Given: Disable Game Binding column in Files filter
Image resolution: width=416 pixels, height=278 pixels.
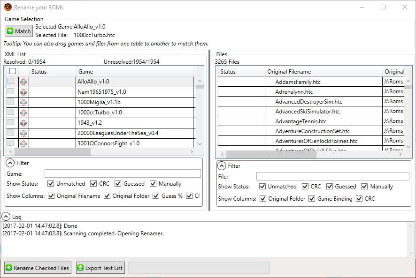Looking at the screenshot, I should (312, 199).
